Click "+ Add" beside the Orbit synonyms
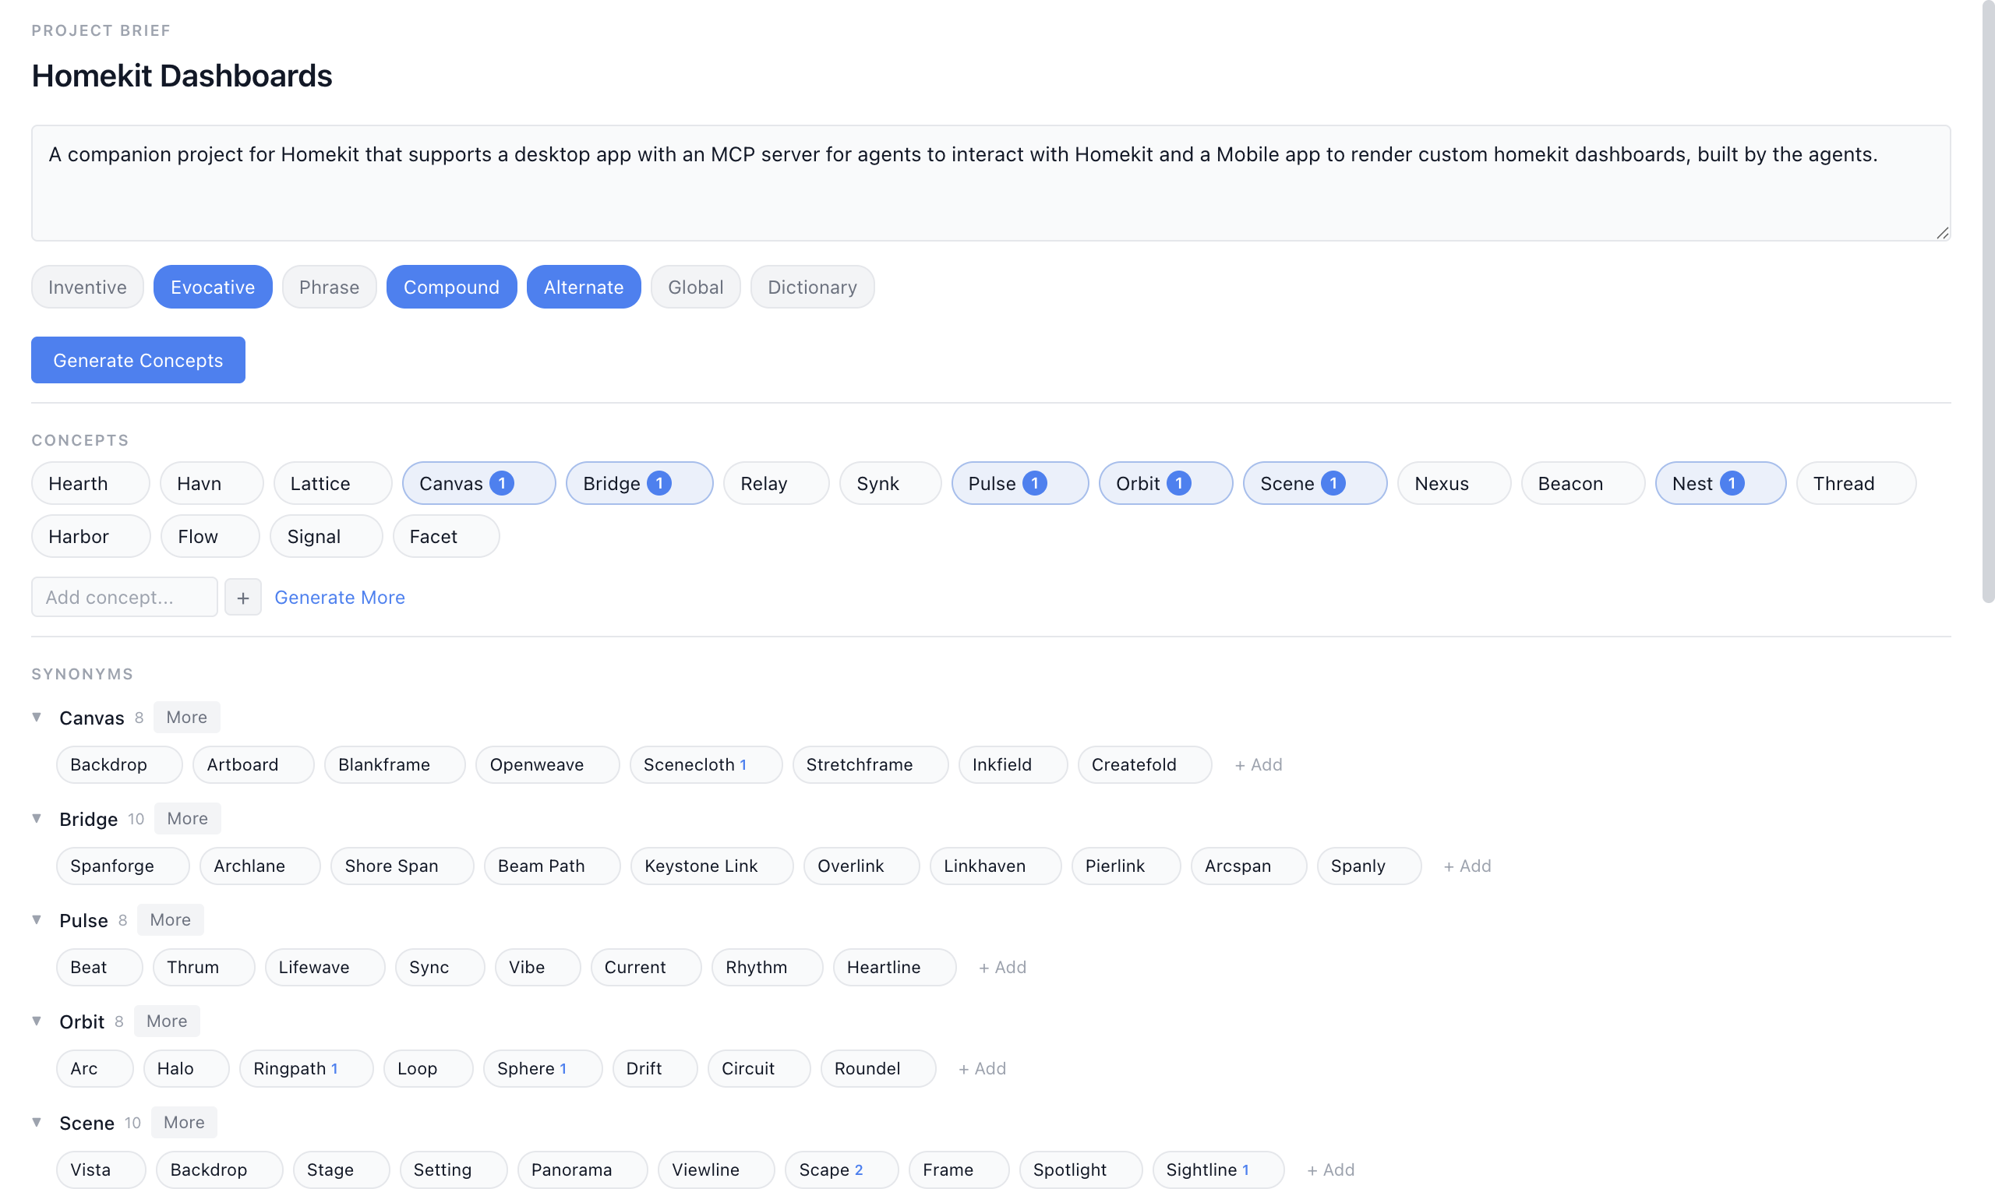Image resolution: width=1995 pixels, height=1203 pixels. [982, 1067]
